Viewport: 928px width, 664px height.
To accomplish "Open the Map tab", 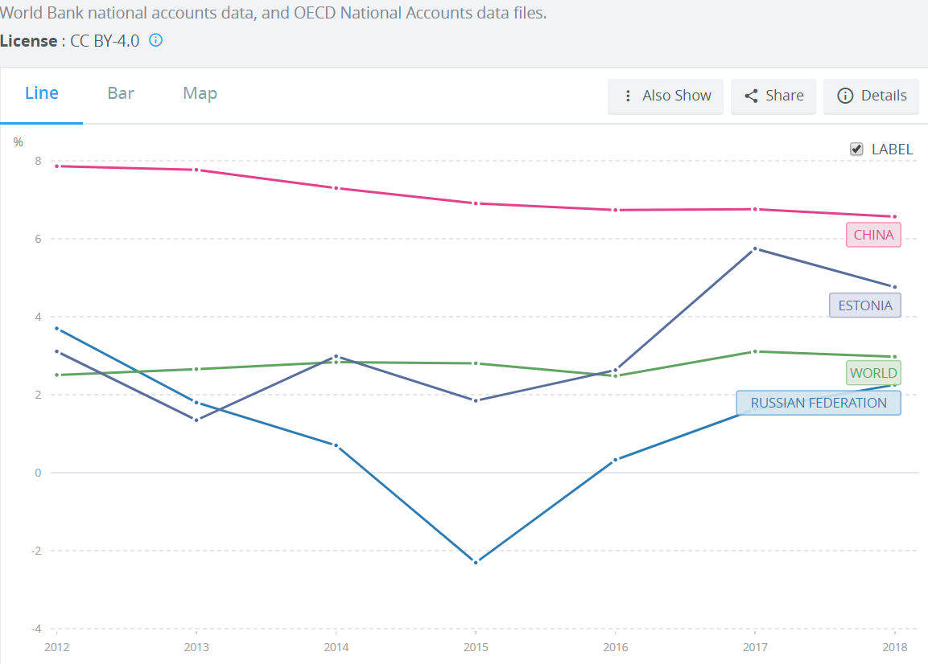I will 200,93.
